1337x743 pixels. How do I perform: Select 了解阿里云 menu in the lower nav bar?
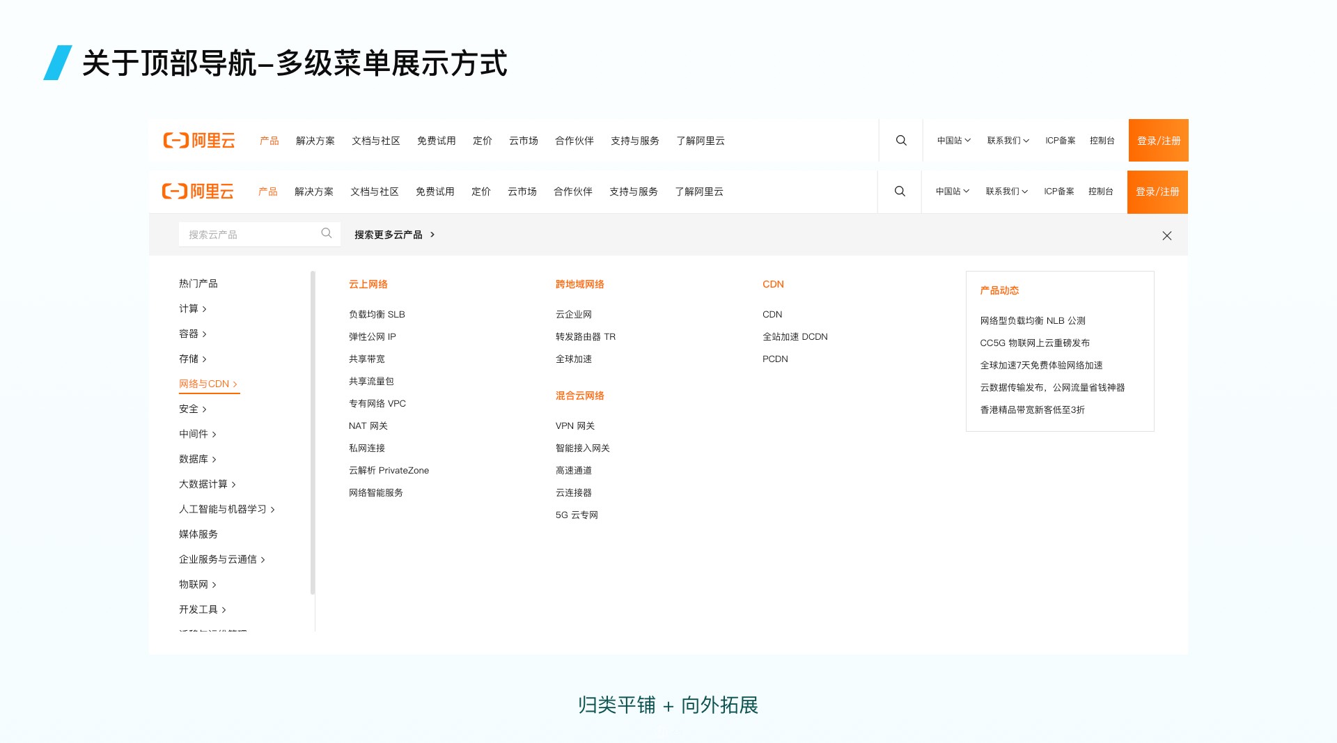click(699, 191)
